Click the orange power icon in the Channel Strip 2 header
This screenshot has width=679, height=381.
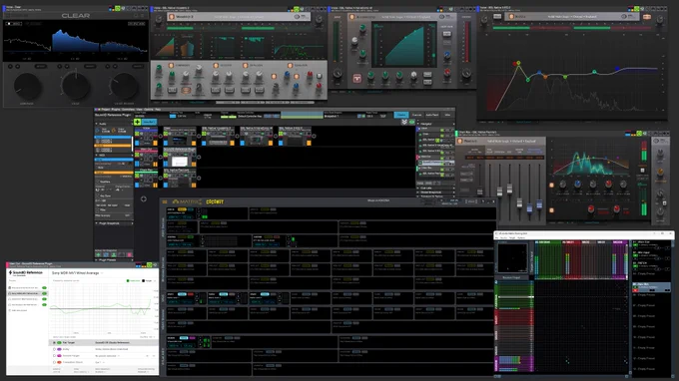[x=172, y=17]
